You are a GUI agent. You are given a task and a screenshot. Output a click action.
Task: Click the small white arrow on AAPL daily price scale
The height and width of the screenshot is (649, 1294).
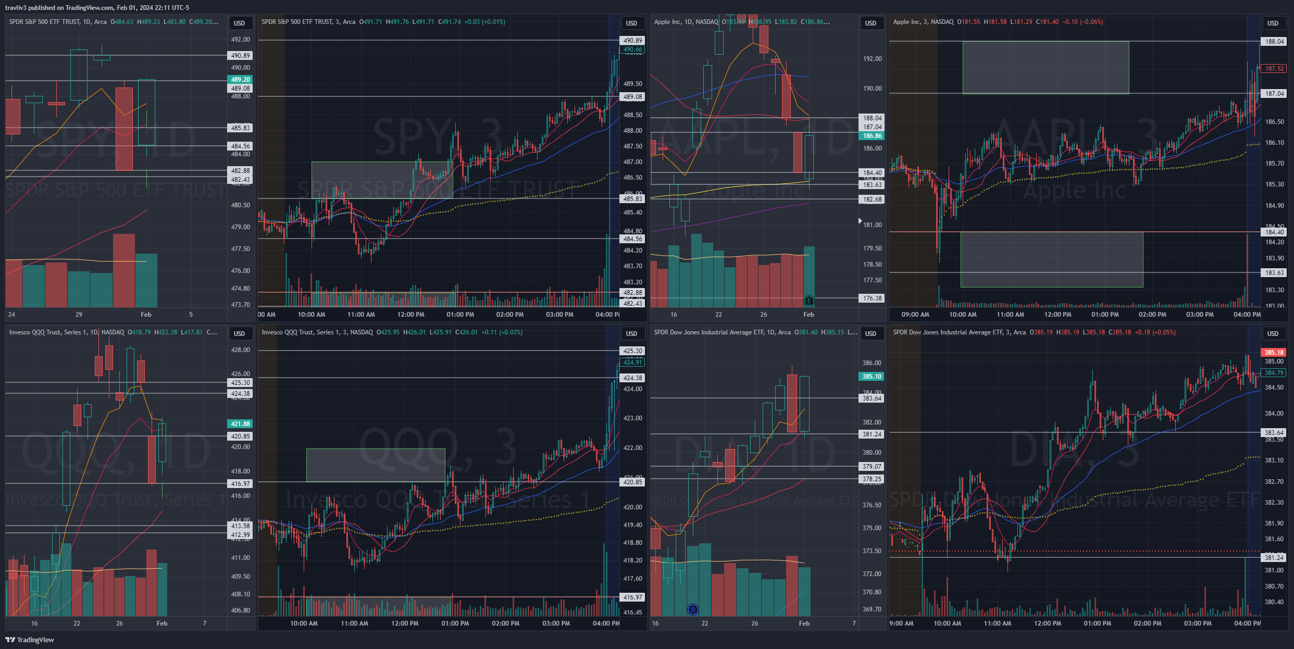coord(860,221)
